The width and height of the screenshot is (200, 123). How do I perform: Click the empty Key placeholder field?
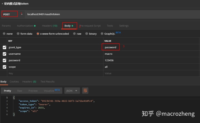click(x=55, y=73)
